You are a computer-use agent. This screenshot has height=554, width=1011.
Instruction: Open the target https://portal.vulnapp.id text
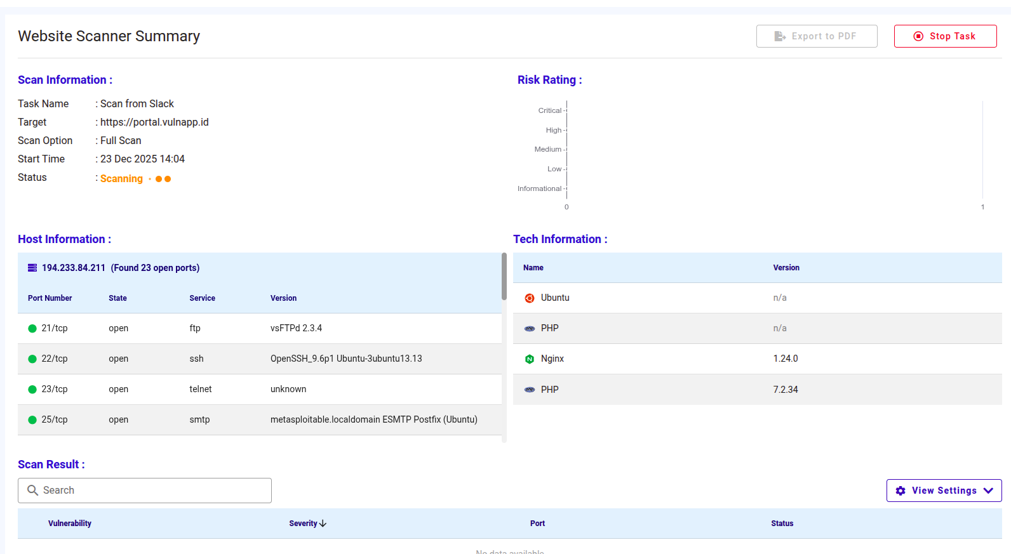coord(154,122)
